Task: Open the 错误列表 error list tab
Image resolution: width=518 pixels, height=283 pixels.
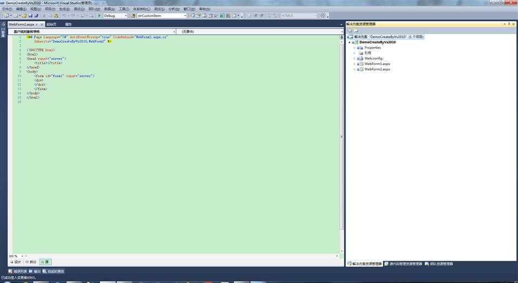Action: (x=18, y=272)
